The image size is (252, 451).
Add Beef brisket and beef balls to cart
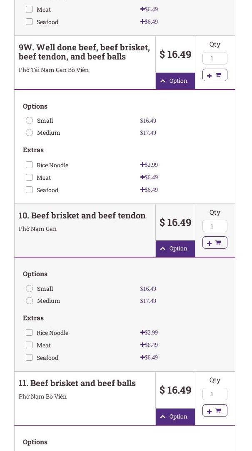(215, 411)
